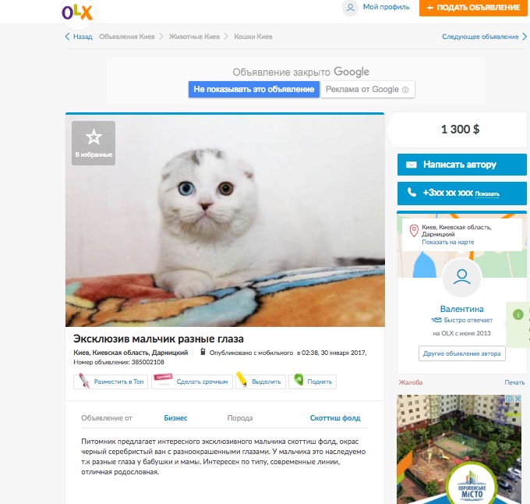Click the Google ad info icon

coord(405,90)
